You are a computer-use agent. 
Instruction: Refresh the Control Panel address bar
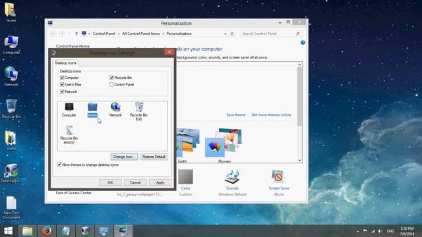click(x=232, y=34)
